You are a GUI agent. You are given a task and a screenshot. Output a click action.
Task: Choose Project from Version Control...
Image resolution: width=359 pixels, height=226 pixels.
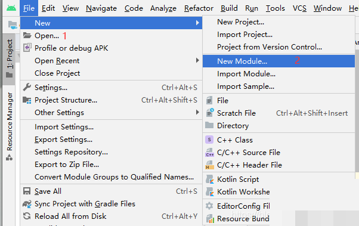pos(278,47)
